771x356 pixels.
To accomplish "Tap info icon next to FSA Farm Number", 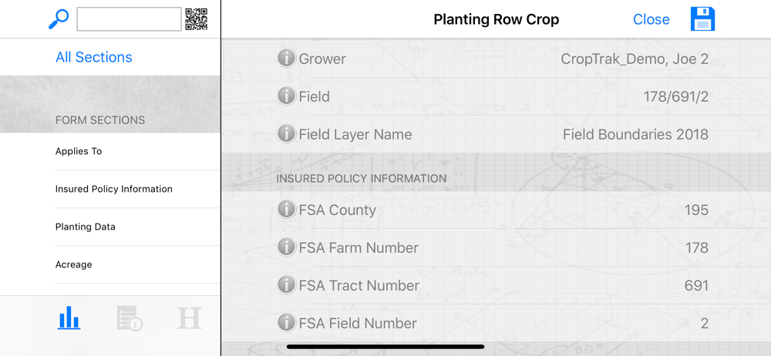I will pyautogui.click(x=286, y=247).
